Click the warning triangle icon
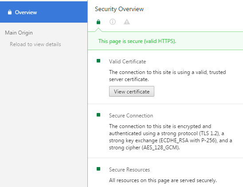Screen dimensions: 243x187 127,22
